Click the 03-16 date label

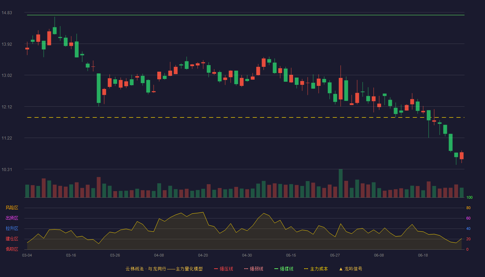click(x=71, y=255)
